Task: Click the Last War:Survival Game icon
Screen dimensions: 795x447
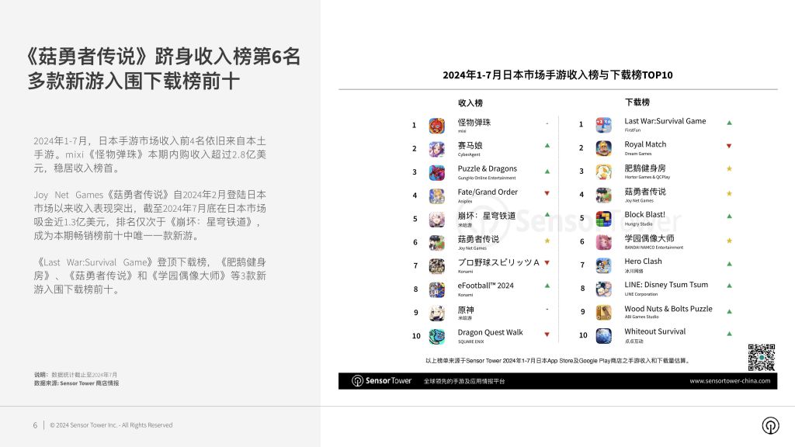Action: tap(603, 125)
